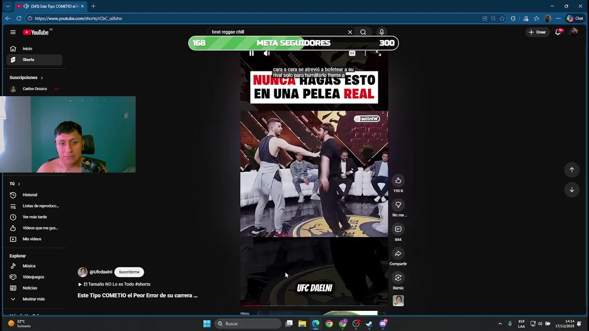The image size is (589, 331).
Task: Open the sound source thumbnail under Remix
Action: pyautogui.click(x=398, y=301)
